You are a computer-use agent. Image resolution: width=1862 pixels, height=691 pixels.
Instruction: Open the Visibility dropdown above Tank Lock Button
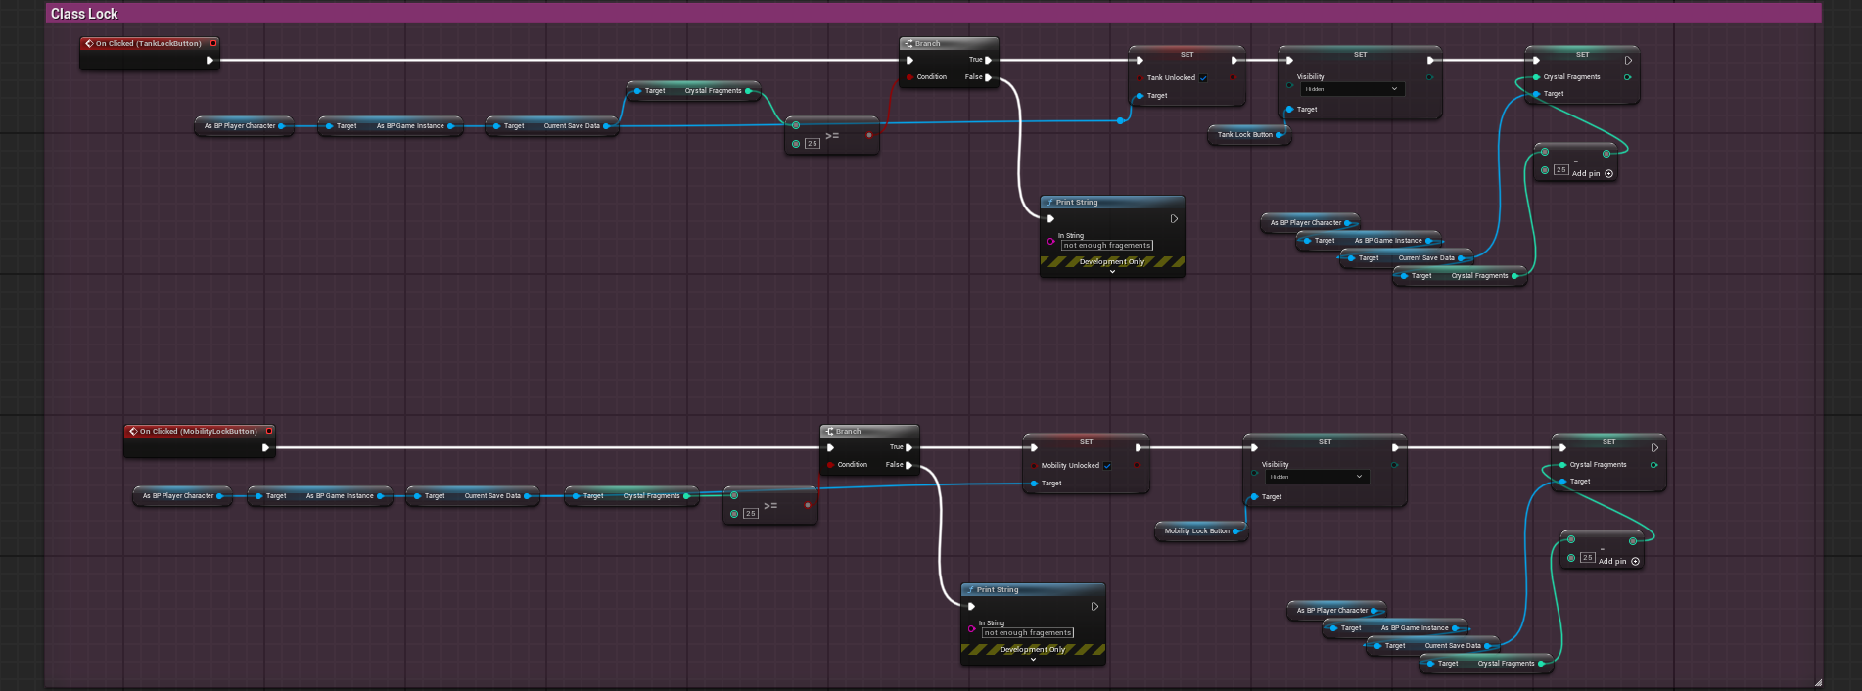(x=1353, y=89)
